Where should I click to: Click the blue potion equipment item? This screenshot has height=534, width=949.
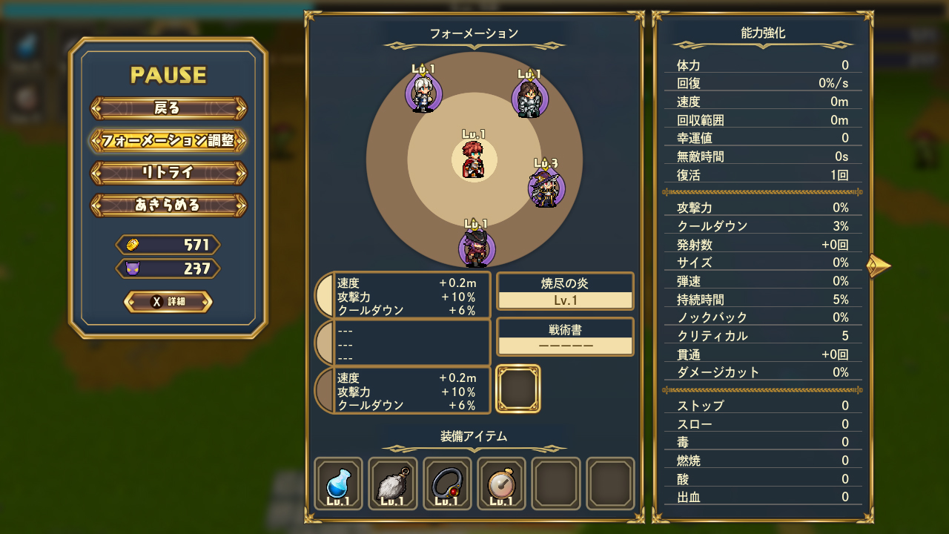click(338, 484)
